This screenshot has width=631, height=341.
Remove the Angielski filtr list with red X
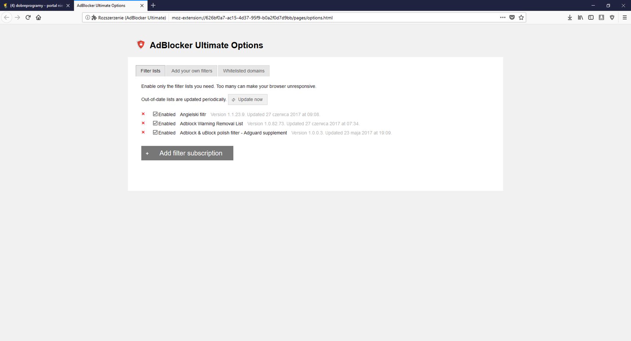click(x=143, y=114)
